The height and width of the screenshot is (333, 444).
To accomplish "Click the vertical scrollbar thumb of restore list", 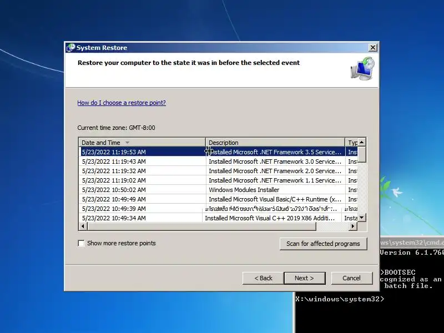I will 362,155.
